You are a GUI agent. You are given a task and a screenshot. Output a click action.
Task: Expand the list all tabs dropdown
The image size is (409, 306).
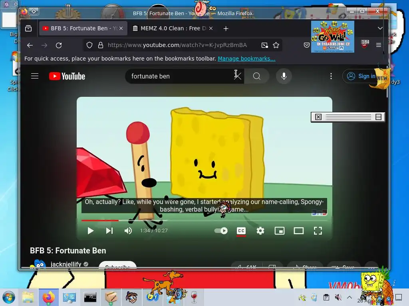380,28
